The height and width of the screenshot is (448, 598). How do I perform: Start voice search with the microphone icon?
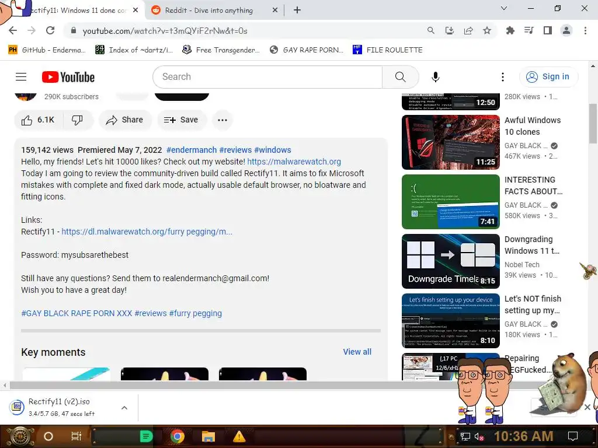(x=435, y=77)
